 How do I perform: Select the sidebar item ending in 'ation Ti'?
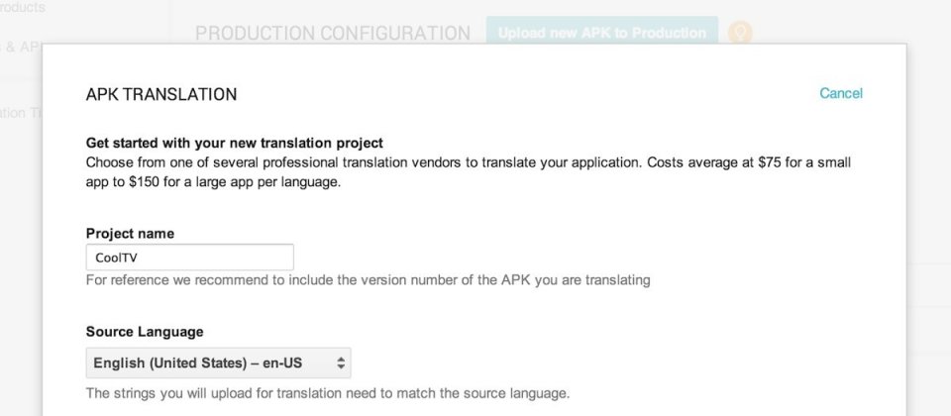tap(21, 113)
